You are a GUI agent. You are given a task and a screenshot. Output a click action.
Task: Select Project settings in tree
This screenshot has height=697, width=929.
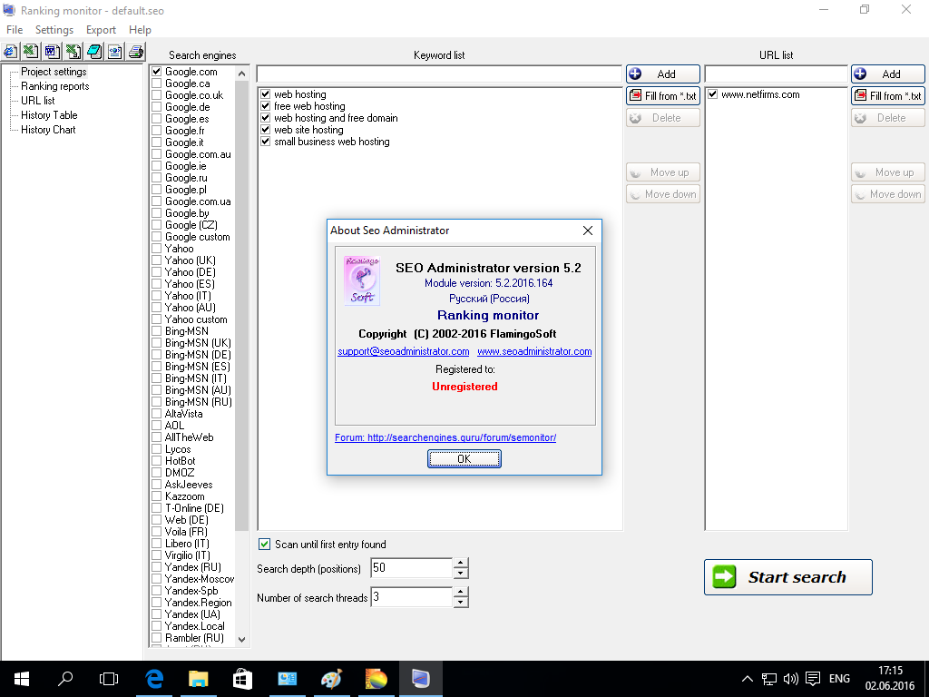[54, 72]
